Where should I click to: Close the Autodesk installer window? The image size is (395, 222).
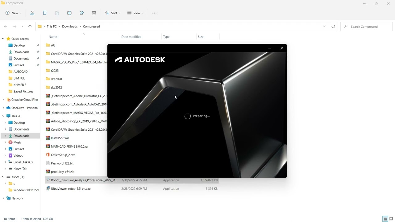(x=282, y=48)
